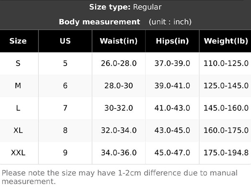Click the manual measurement note text
This screenshot has width=251, height=188.
point(119,177)
